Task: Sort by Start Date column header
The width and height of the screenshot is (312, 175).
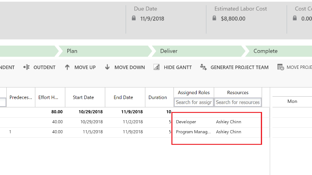Action: point(83,97)
